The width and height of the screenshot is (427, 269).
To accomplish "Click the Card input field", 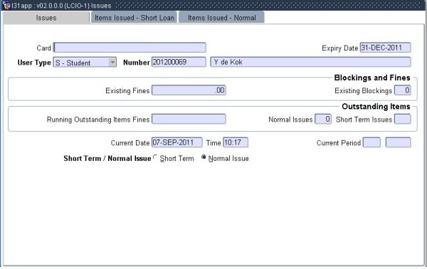I will point(130,48).
